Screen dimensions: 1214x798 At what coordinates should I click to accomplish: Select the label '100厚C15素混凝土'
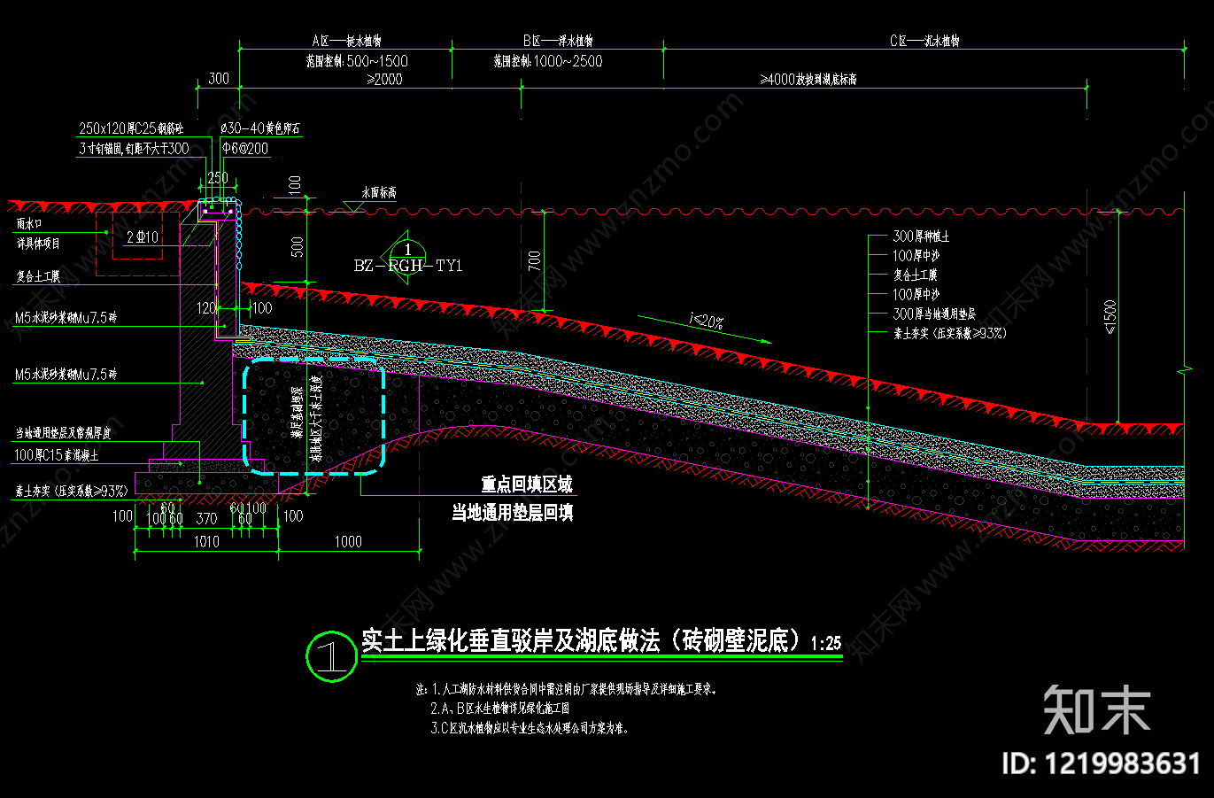pos(57,455)
